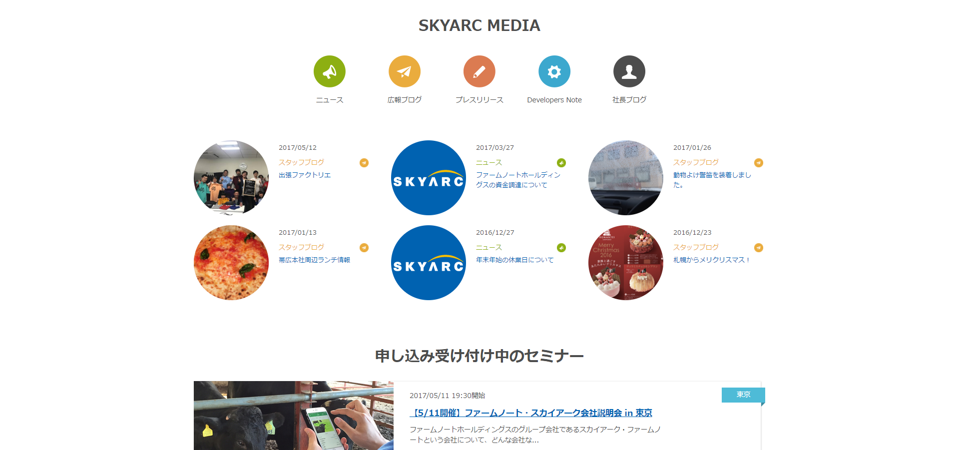This screenshot has width=959, height=450.
Task: Click the orange badge beside 出張ファクトリエ
Action: [x=364, y=163]
